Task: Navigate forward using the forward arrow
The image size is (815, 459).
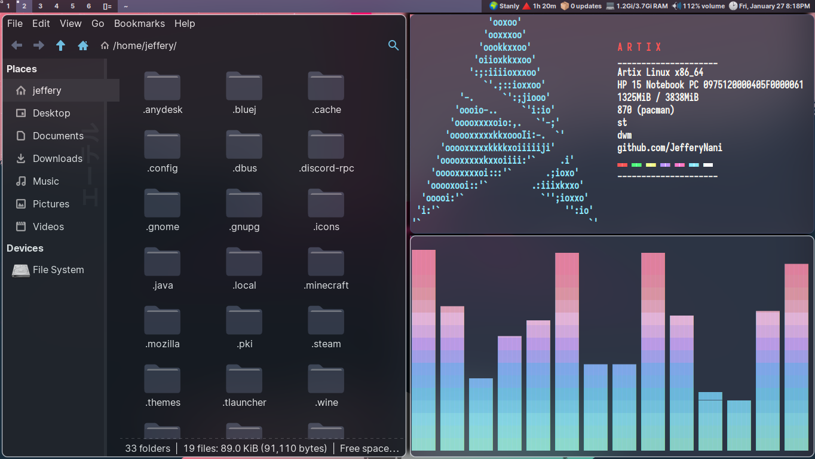Action: [38, 45]
